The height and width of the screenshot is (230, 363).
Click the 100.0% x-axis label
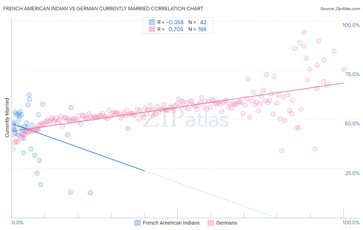pyautogui.click(x=351, y=223)
